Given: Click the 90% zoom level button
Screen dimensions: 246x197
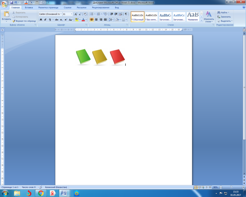Looking at the screenshot, I should [x=215, y=187].
